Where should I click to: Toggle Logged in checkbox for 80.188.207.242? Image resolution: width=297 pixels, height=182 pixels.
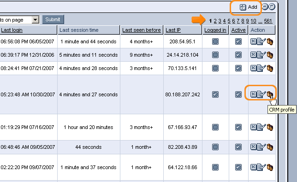click(215, 94)
